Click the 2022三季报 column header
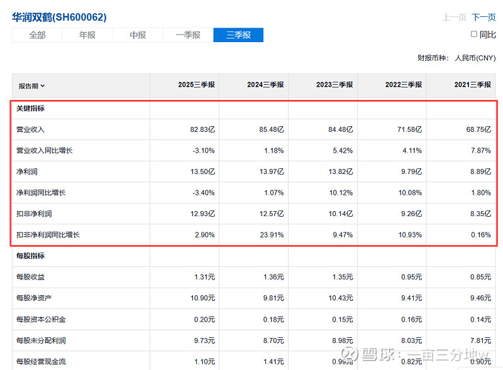This screenshot has width=503, height=370. pos(404,85)
